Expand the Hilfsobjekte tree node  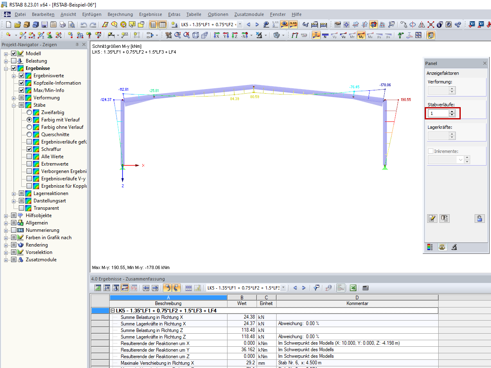point(6,215)
